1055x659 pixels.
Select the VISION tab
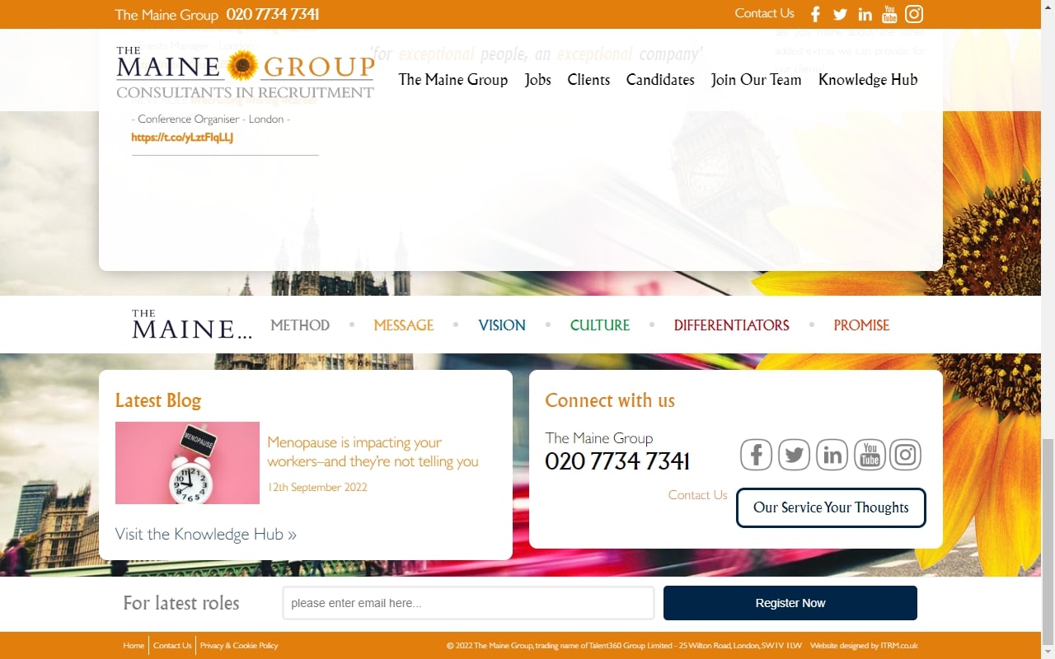(502, 325)
